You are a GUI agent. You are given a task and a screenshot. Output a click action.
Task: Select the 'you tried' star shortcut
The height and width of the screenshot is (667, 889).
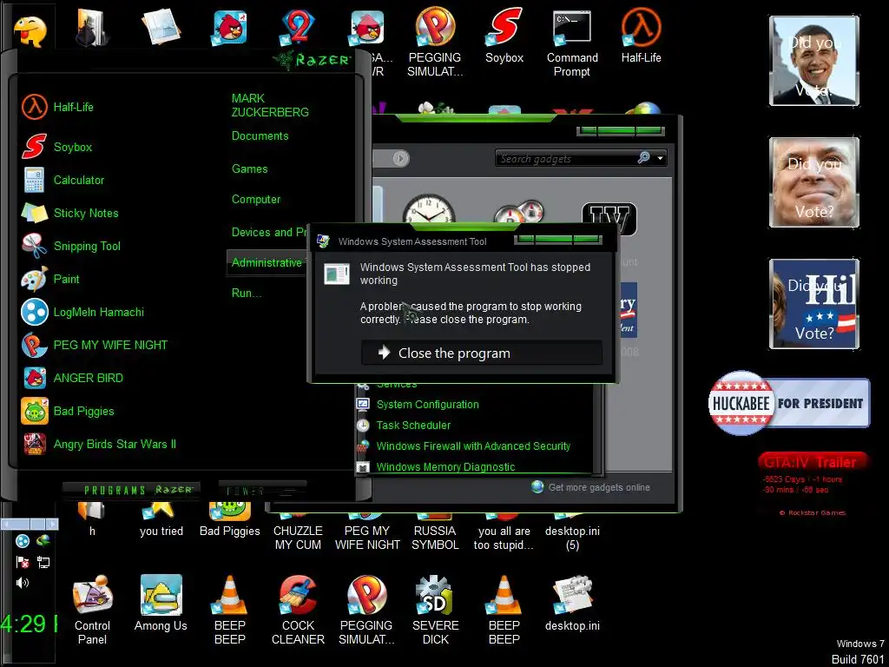click(161, 519)
